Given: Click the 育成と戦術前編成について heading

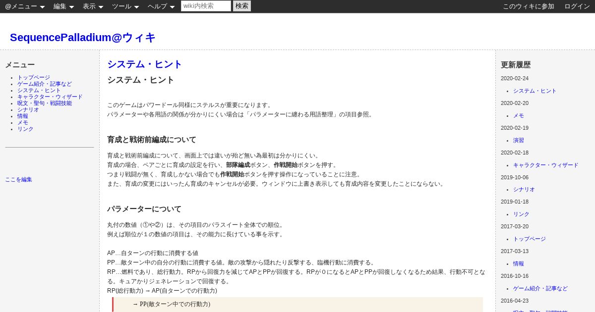Looking at the screenshot, I should [152, 140].
